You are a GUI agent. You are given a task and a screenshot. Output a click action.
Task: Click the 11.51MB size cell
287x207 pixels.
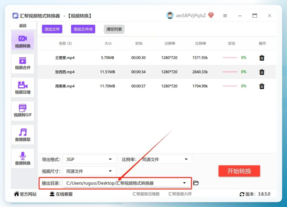pyautogui.click(x=108, y=72)
